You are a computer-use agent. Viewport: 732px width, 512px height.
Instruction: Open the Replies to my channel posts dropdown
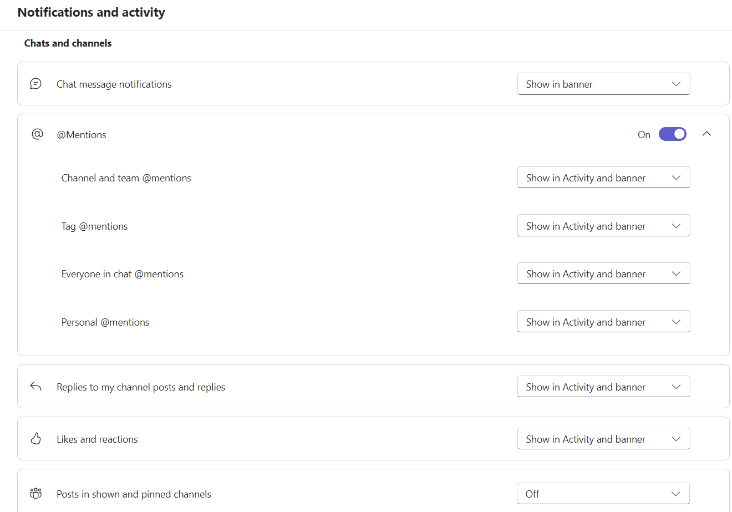603,386
